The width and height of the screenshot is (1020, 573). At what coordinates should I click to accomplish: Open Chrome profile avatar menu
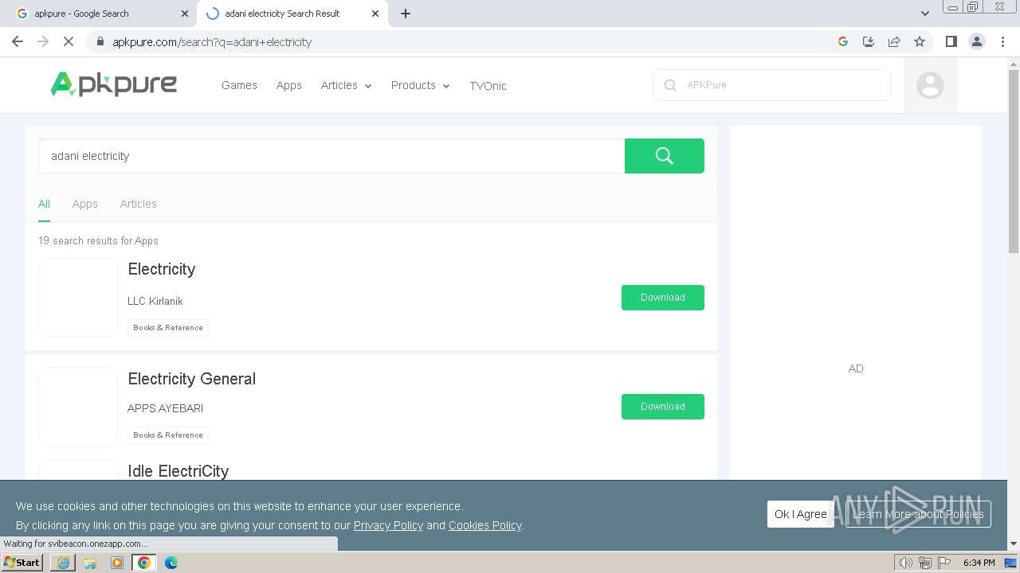(x=977, y=41)
